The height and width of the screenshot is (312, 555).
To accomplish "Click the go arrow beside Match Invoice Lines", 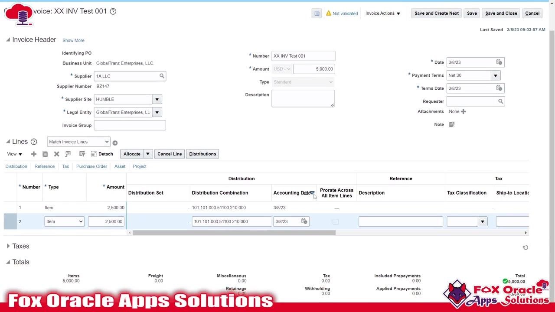I will (115, 143).
